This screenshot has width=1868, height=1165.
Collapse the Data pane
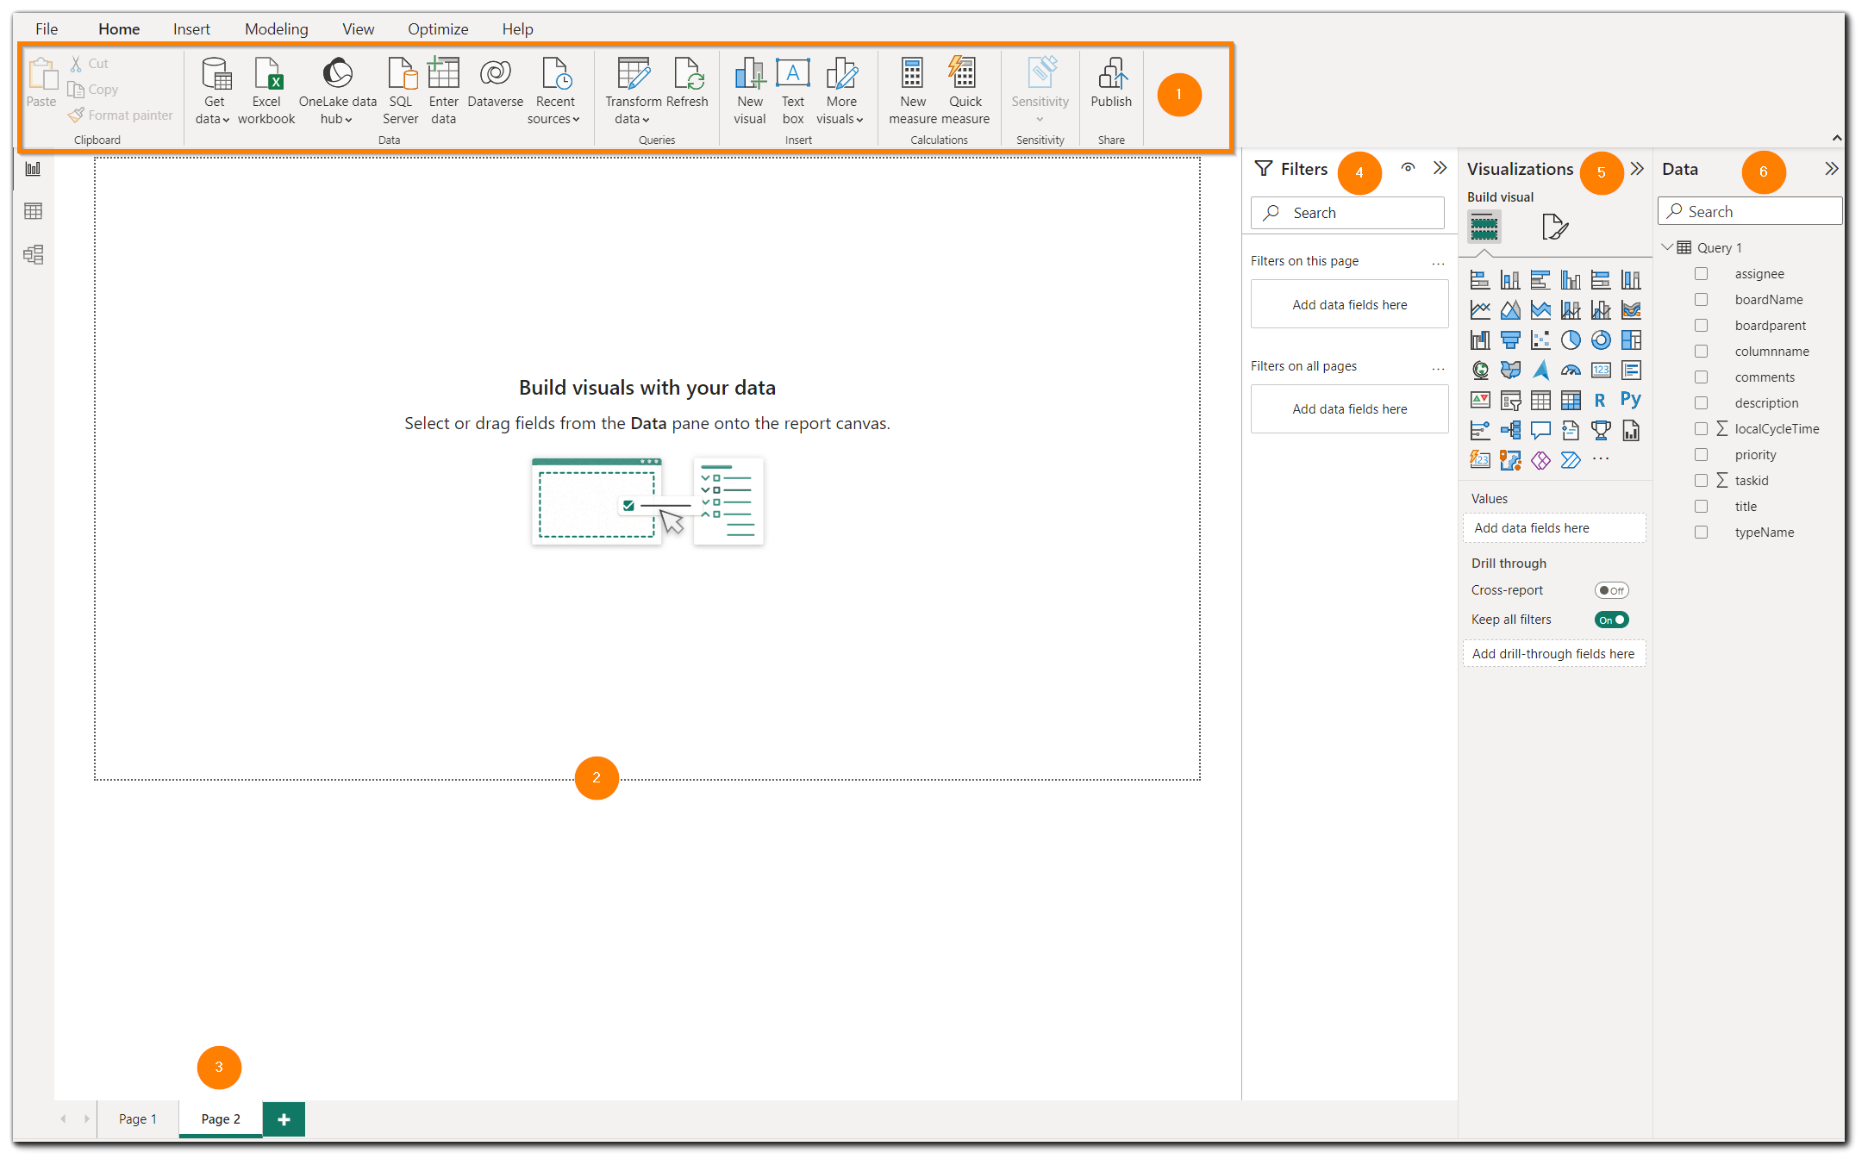1831,169
